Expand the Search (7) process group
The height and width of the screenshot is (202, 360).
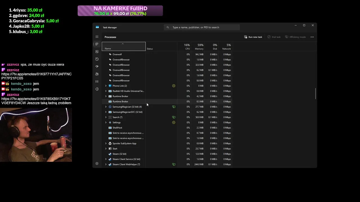106,117
